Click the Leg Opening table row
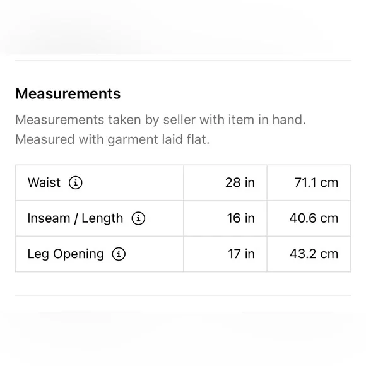Screen dimensions: 366x366 183,254
